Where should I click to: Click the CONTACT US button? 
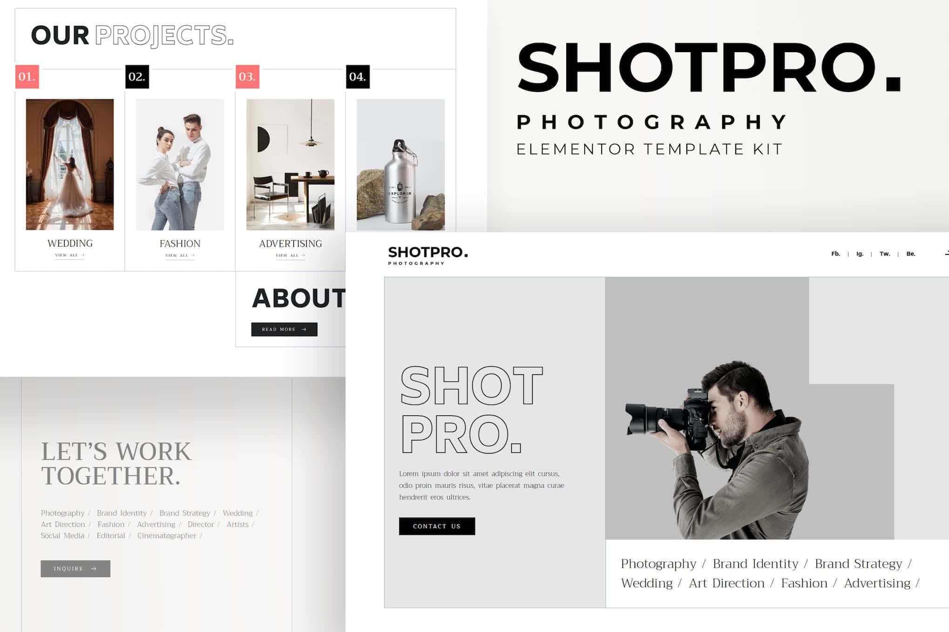tap(436, 526)
